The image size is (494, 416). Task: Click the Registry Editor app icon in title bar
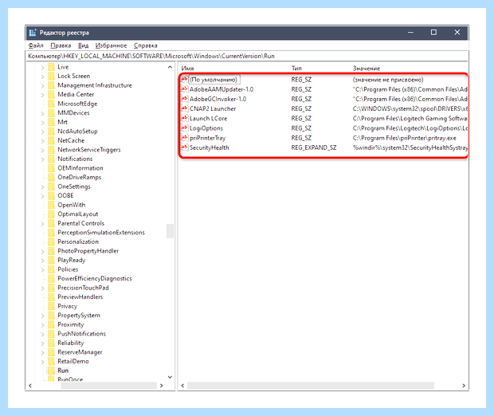(x=32, y=33)
